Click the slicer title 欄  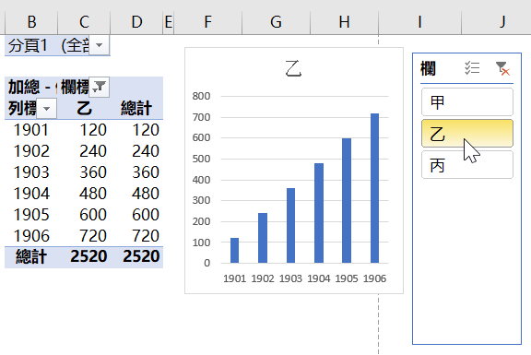coord(428,68)
